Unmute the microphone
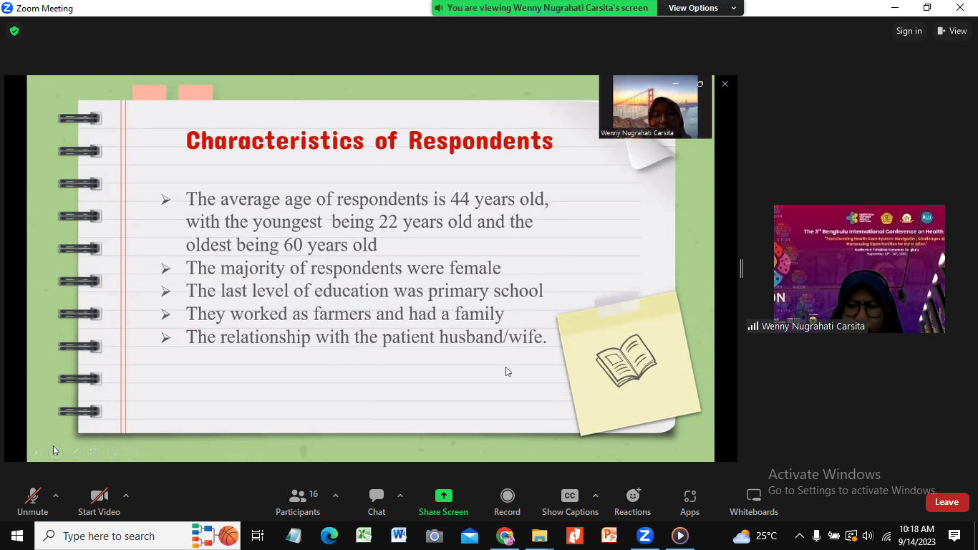The width and height of the screenshot is (978, 550). pos(32,501)
